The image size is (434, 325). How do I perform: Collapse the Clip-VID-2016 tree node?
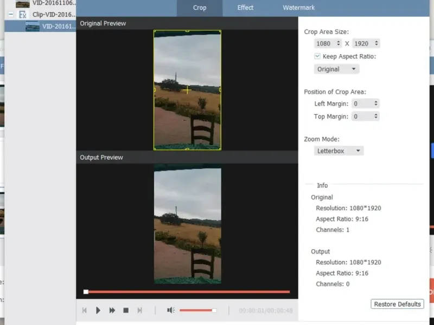pos(11,14)
